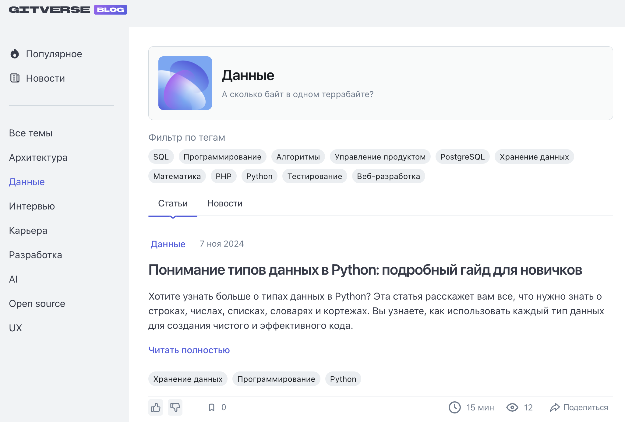
Task: Click the flame icon next to Популярное
Action: [14, 54]
